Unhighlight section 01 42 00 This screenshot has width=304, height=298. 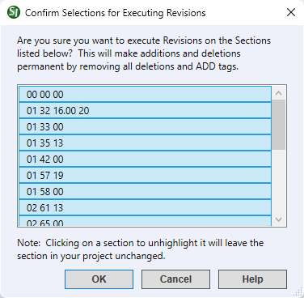[x=145, y=159]
